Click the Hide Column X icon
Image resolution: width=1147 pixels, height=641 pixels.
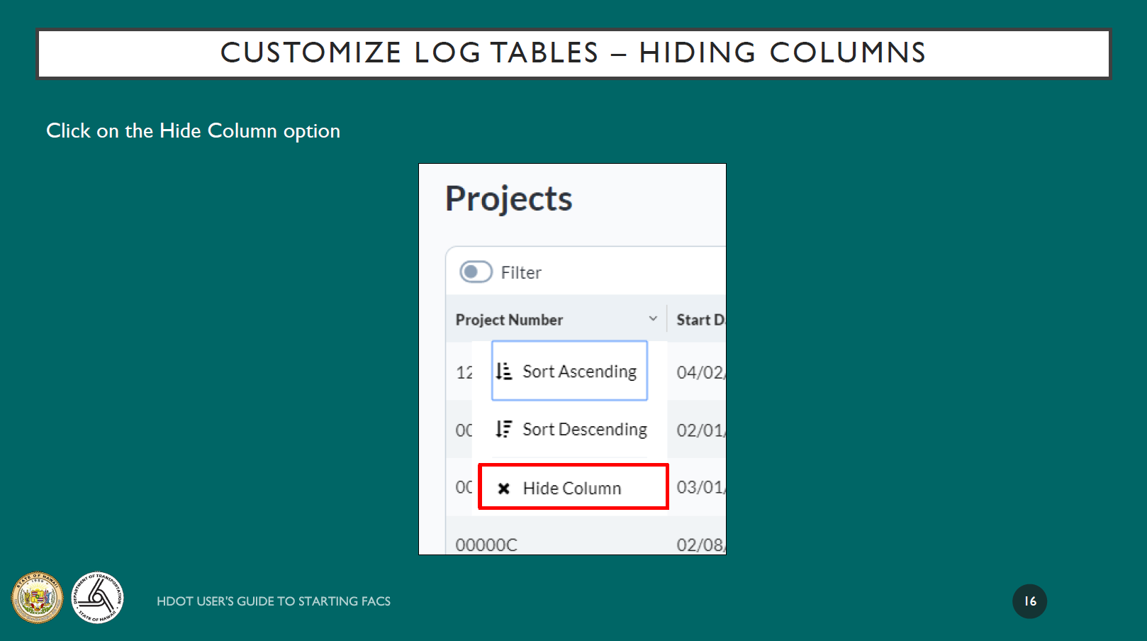pos(503,488)
